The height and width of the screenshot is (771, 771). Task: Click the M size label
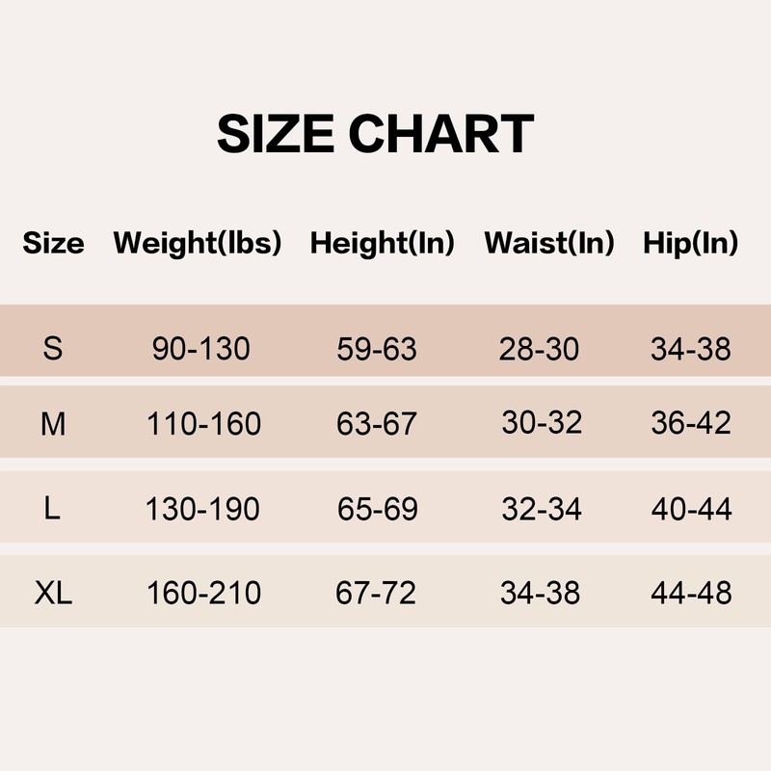coord(53,423)
